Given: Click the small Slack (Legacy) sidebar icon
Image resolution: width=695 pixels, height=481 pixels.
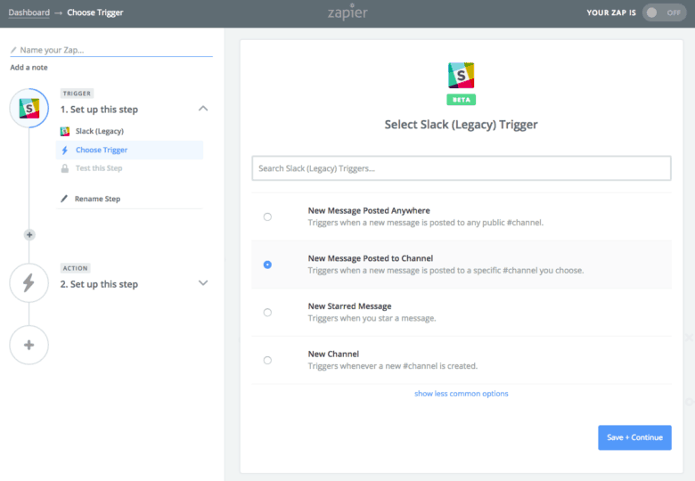Looking at the screenshot, I should (64, 131).
